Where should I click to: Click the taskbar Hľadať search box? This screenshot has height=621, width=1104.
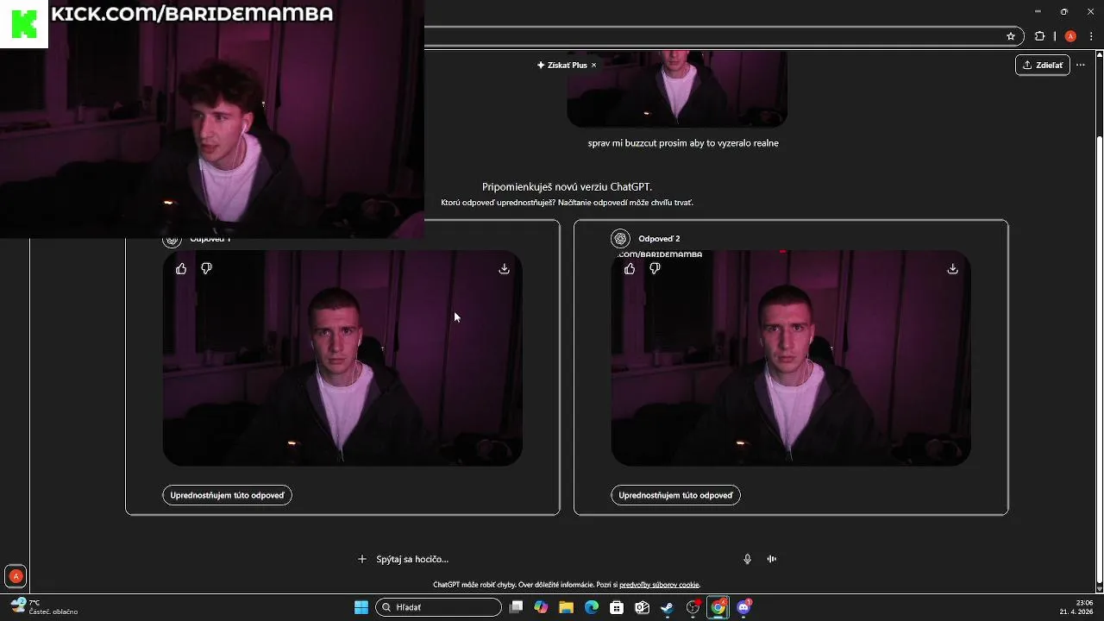pos(439,607)
